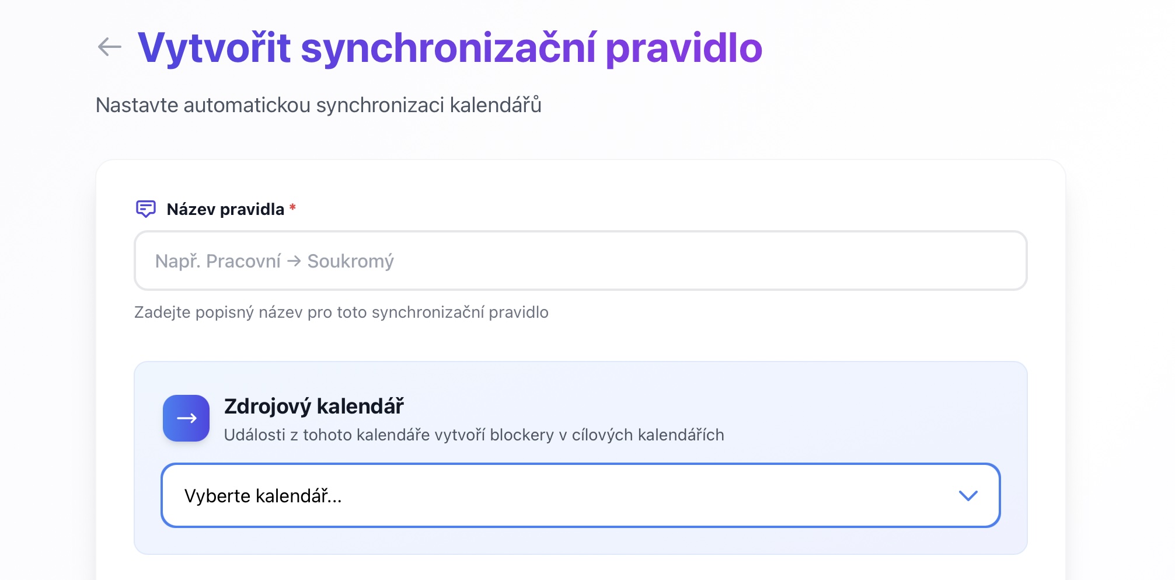Click the word "pravidlo" in the title
The width and height of the screenshot is (1175, 580).
684,48
